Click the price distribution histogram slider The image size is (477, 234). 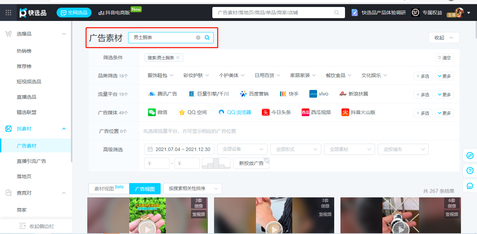click(216, 163)
